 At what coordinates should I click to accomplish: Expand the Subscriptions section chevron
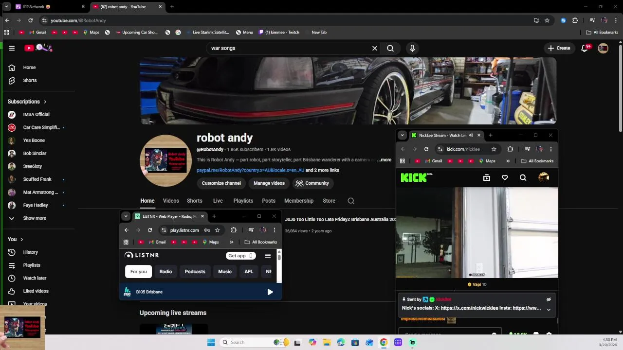coord(45,102)
